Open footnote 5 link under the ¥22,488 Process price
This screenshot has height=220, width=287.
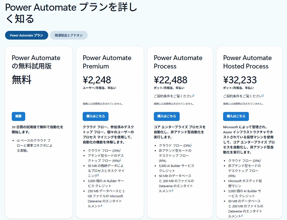pyautogui.click(x=194, y=95)
